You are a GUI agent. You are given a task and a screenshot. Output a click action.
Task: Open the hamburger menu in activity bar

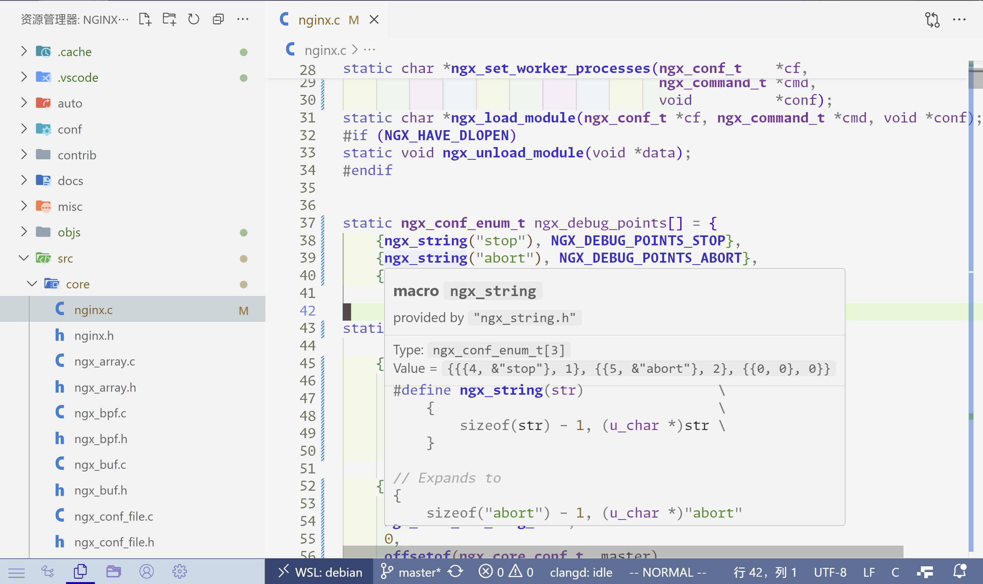16,572
